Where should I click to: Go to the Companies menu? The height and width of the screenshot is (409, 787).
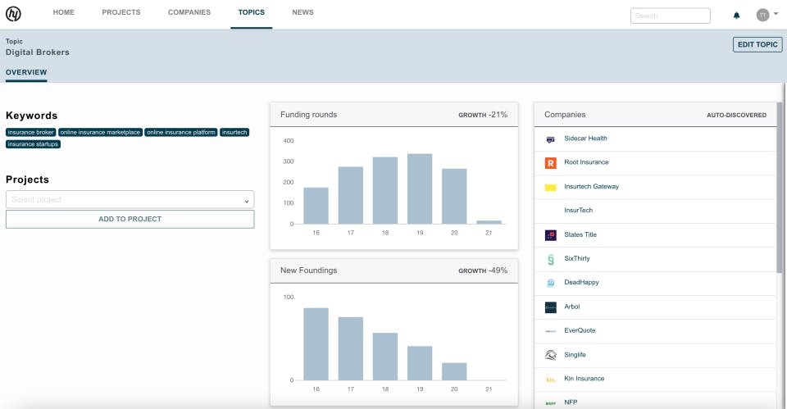click(189, 12)
